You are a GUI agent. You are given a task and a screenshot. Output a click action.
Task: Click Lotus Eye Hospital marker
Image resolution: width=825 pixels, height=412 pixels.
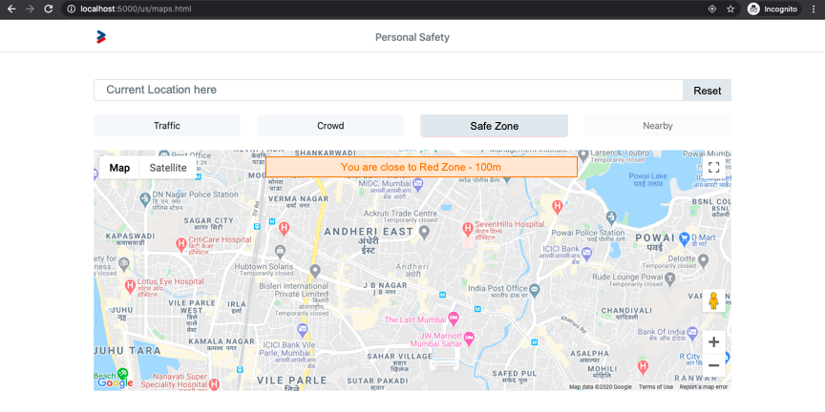(130, 286)
